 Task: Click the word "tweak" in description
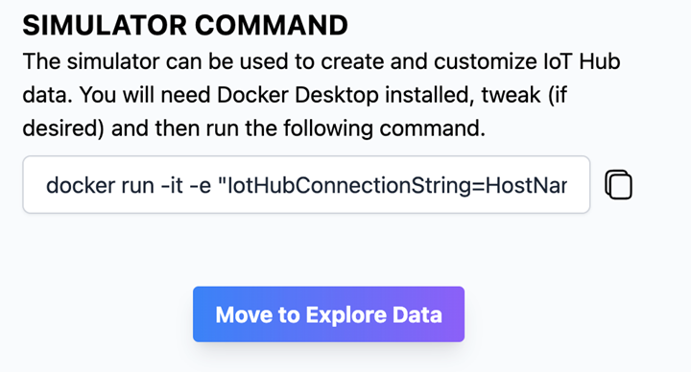(511, 95)
